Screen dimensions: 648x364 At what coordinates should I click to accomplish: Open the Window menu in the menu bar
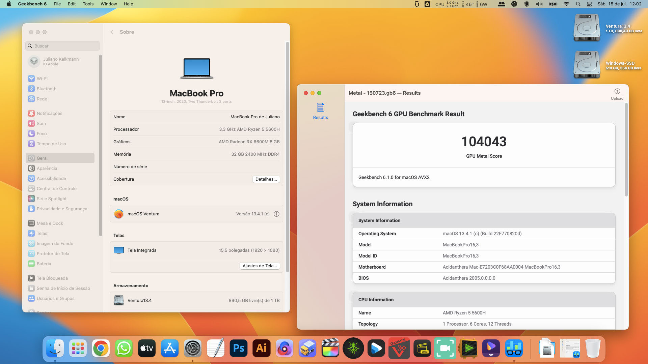point(108,4)
